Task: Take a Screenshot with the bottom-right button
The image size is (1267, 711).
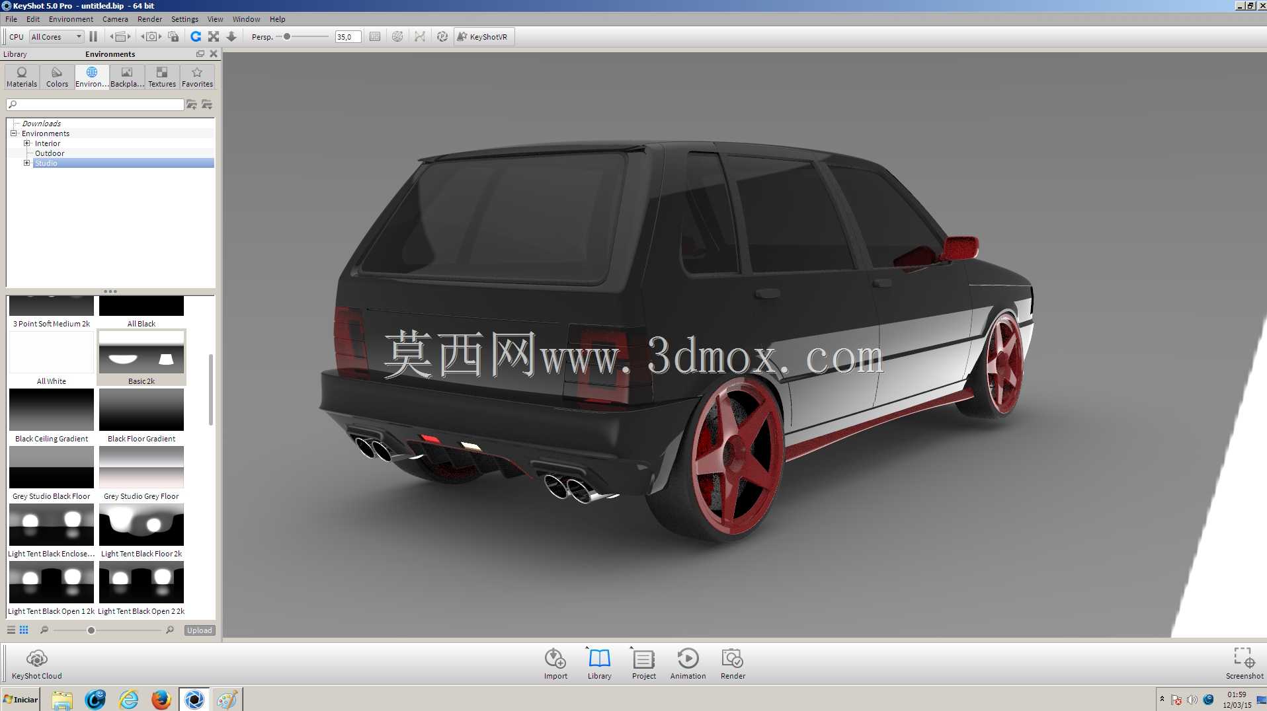Action: [x=1244, y=663]
